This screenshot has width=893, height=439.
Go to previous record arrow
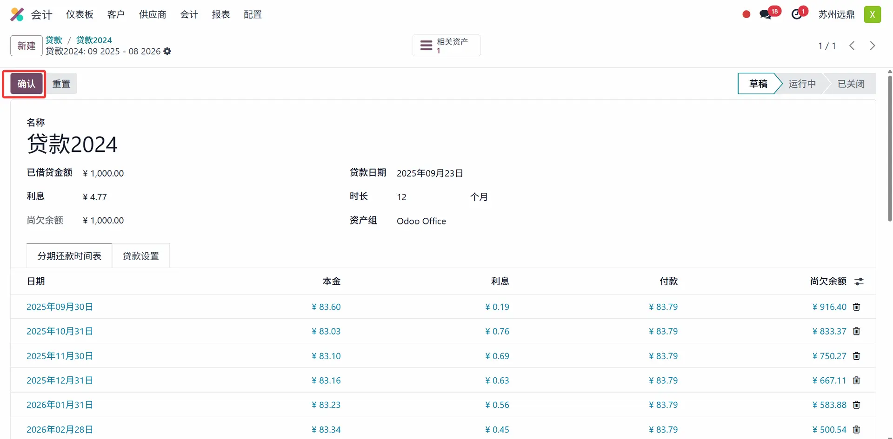click(852, 46)
